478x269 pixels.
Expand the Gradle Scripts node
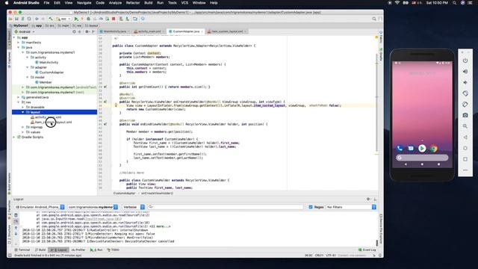(13, 137)
